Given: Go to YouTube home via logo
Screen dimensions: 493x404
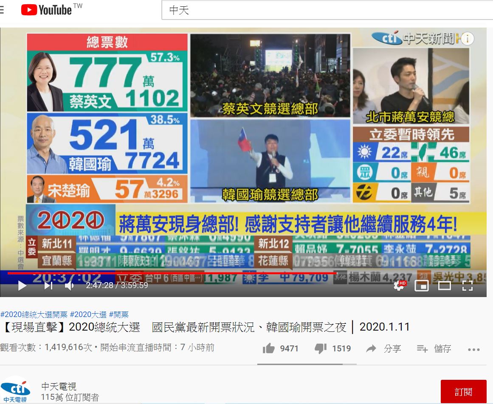Looking at the screenshot, I should click(x=46, y=10).
